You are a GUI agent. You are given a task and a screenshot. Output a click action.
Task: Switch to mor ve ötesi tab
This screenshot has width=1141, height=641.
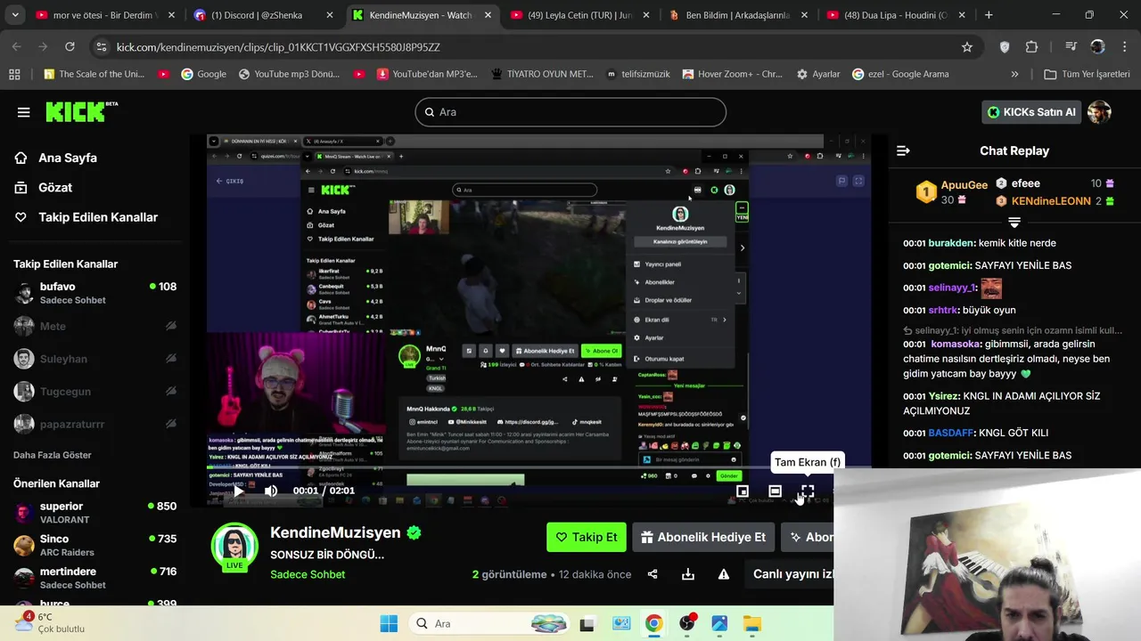click(104, 15)
